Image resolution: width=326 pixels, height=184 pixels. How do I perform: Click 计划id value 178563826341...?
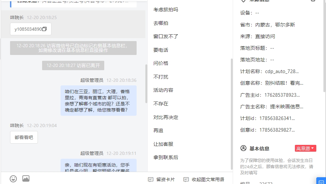point(277,118)
